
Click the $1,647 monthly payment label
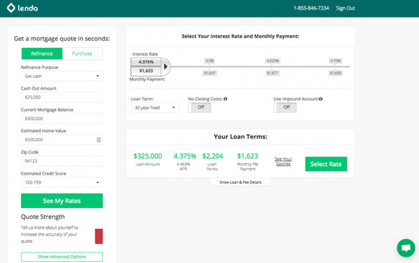[209, 73]
